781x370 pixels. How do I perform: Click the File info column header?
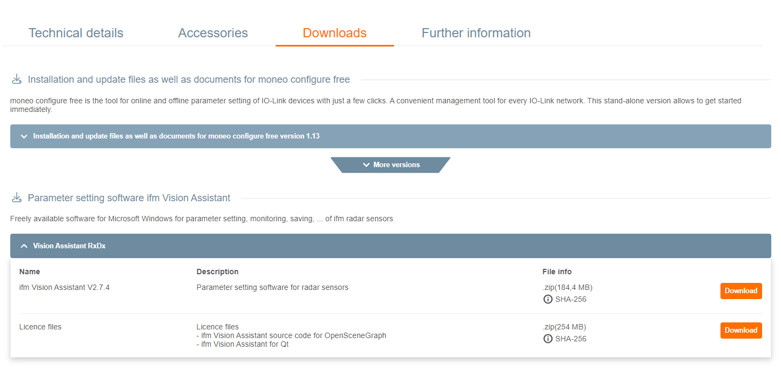click(x=557, y=272)
